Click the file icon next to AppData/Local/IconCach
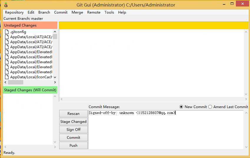 pyautogui.click(x=7, y=77)
